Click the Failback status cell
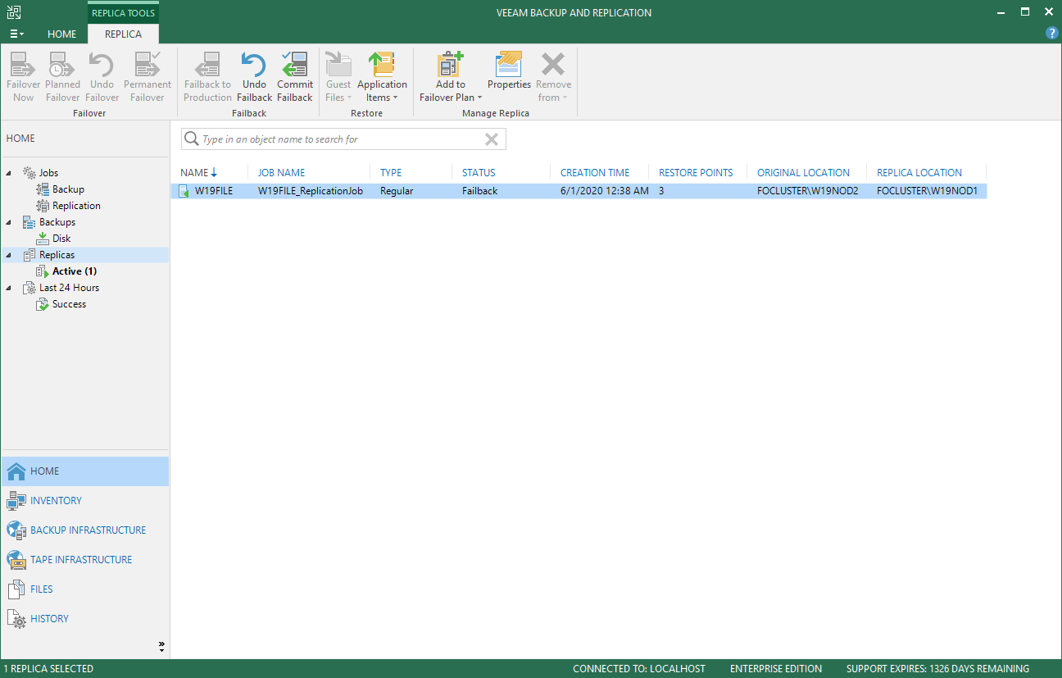The width and height of the screenshot is (1062, 678). point(479,191)
